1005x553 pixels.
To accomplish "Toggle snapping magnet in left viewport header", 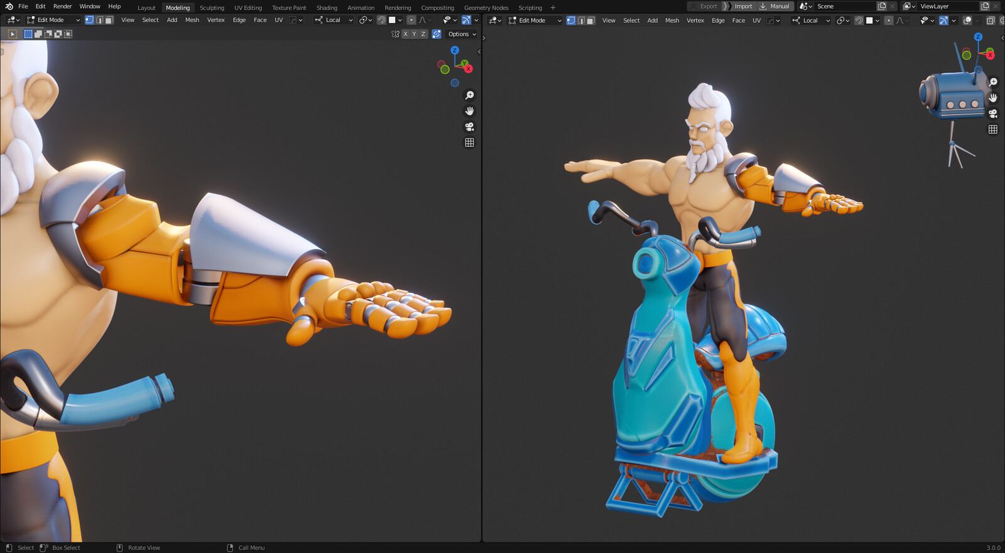I will pyautogui.click(x=381, y=20).
